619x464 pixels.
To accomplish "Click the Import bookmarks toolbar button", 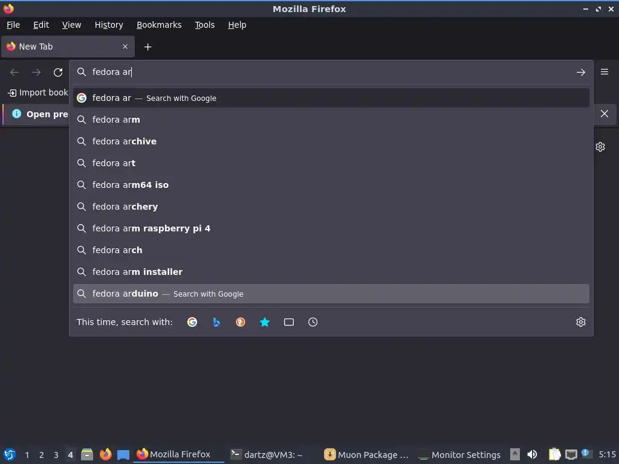I will (38, 92).
